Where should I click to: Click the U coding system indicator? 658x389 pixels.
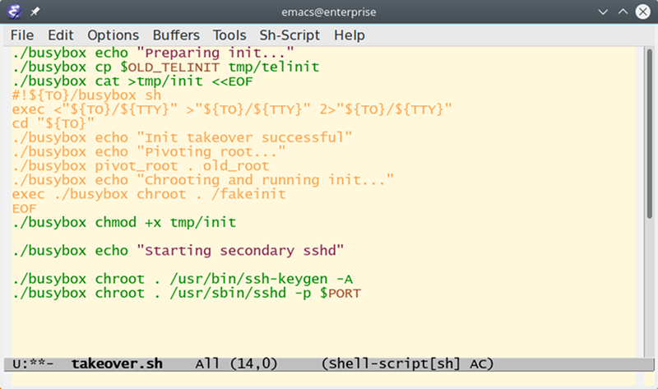tap(18, 364)
